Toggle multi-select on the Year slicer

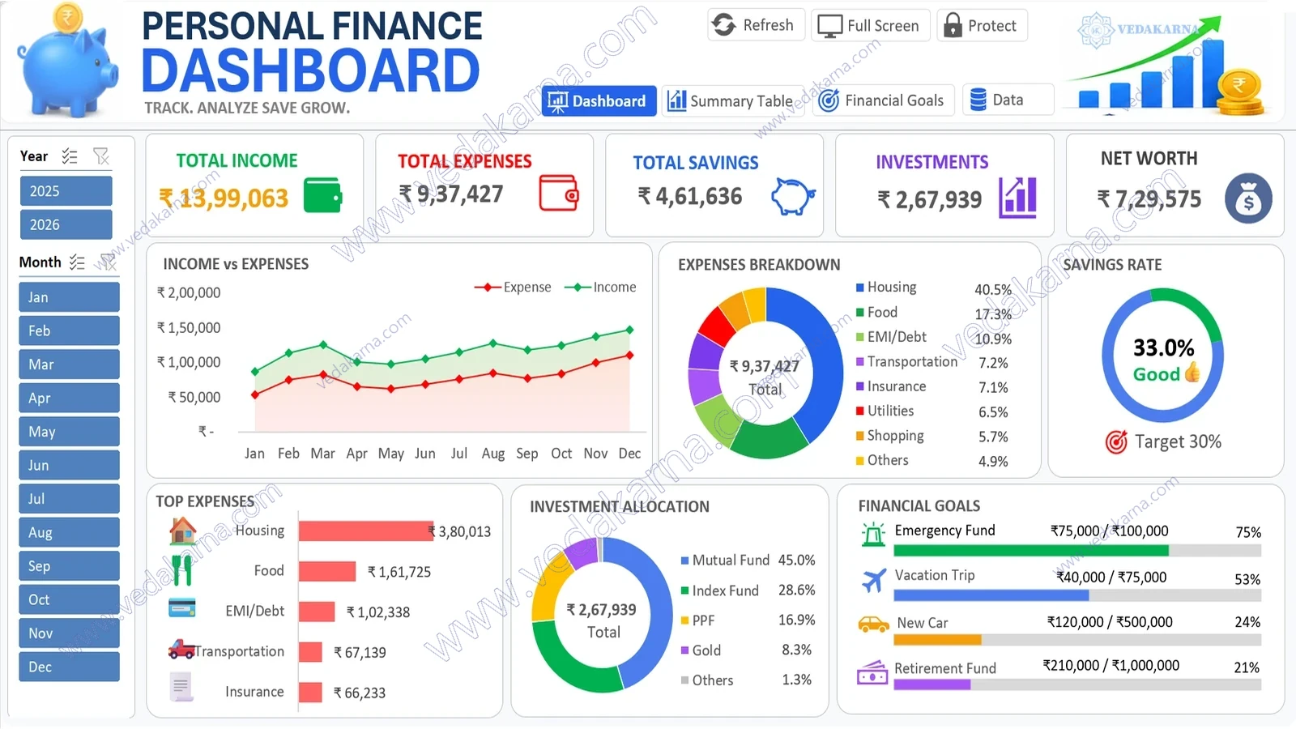(x=70, y=156)
